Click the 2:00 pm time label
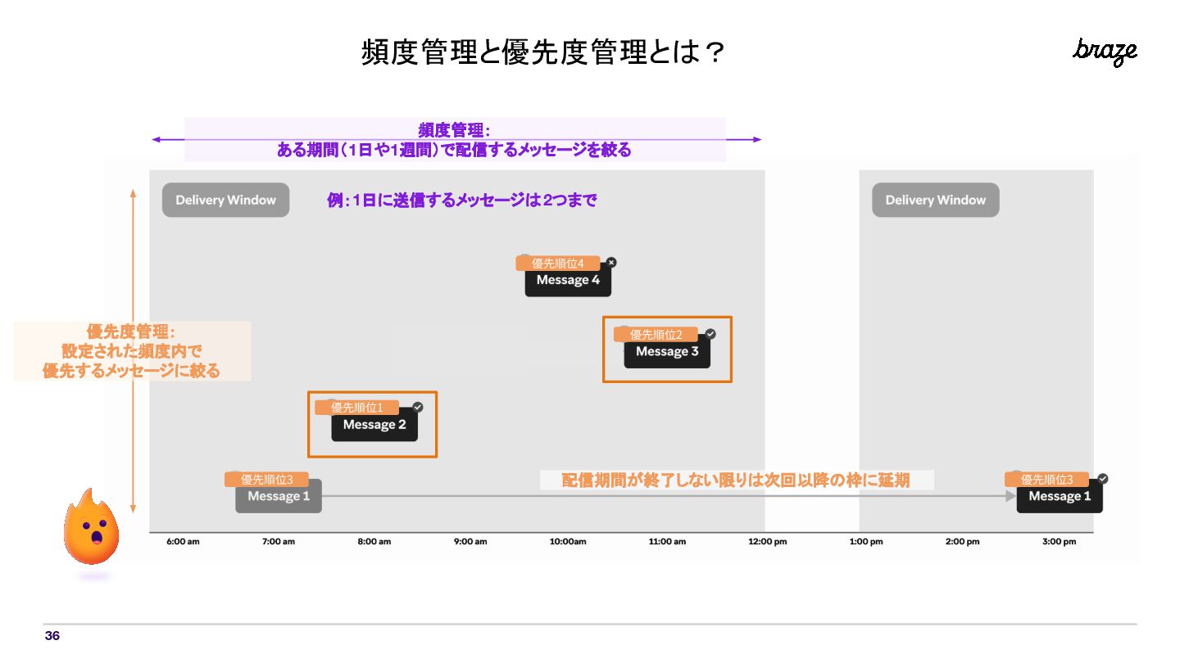1180x663 pixels. click(x=962, y=542)
